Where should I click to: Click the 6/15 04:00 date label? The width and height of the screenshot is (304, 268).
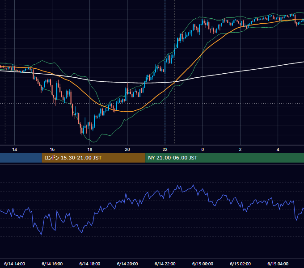(x=278, y=264)
